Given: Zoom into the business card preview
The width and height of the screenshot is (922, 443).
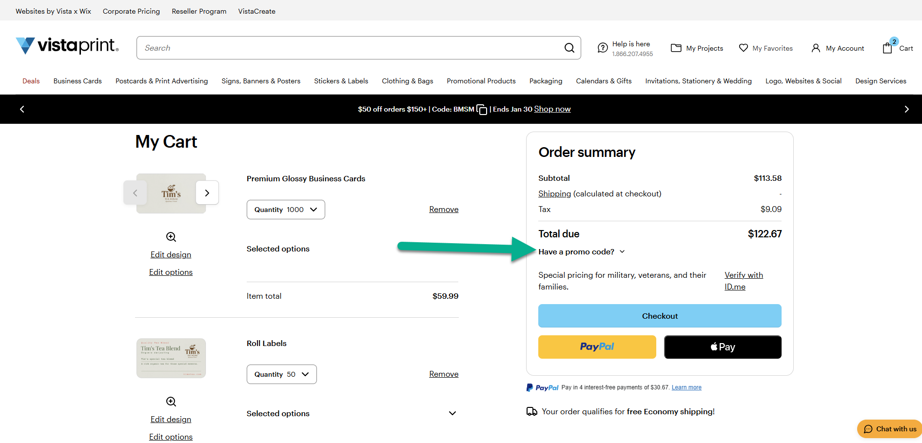Looking at the screenshot, I should [171, 237].
